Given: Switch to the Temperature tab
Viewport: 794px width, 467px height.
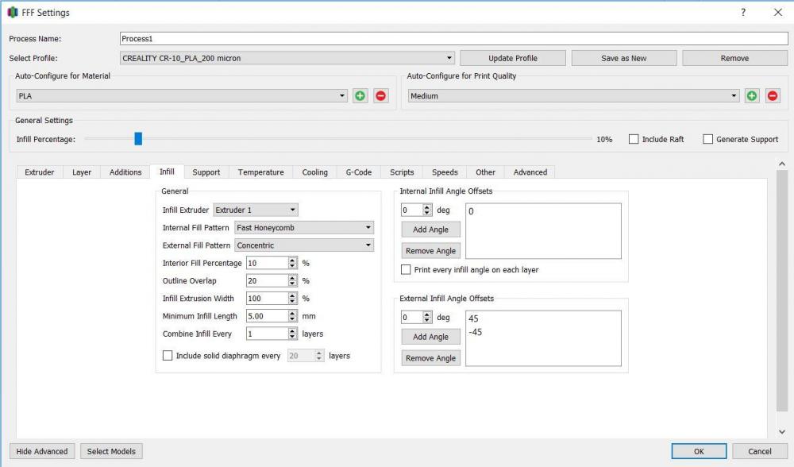Looking at the screenshot, I should coord(260,172).
